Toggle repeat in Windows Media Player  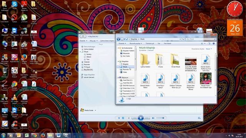(x=123, y=118)
